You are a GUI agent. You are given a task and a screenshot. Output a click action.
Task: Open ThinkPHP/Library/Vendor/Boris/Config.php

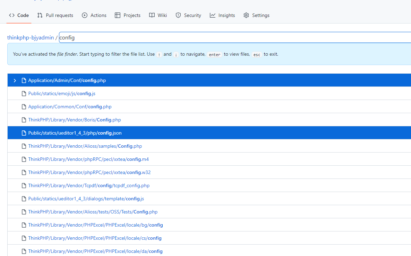click(x=75, y=120)
